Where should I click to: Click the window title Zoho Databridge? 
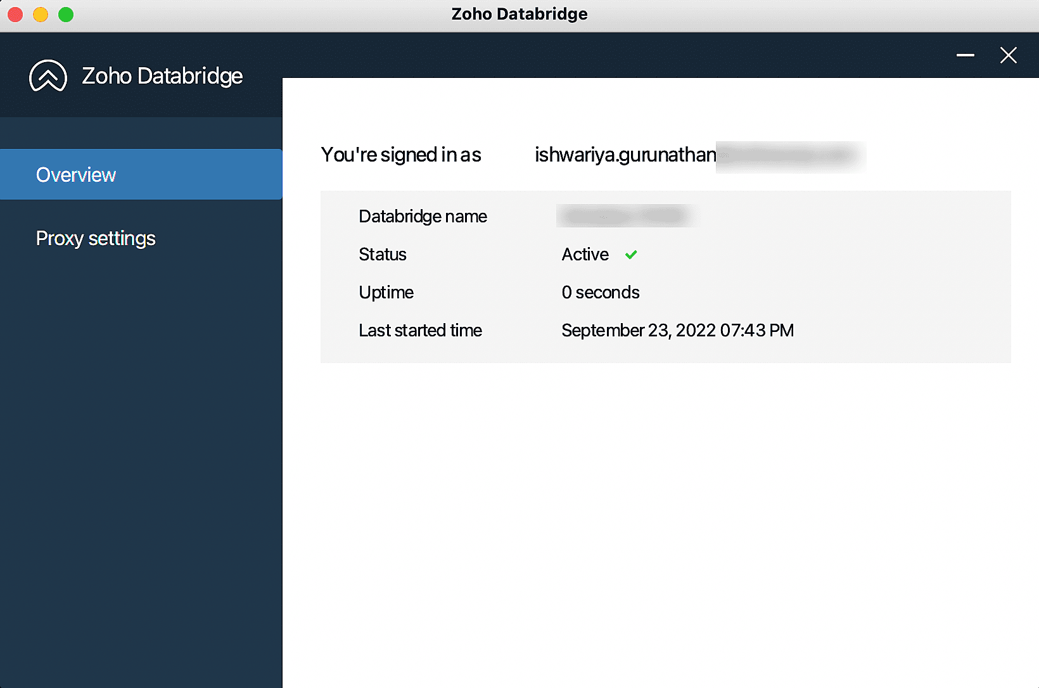[x=519, y=14]
